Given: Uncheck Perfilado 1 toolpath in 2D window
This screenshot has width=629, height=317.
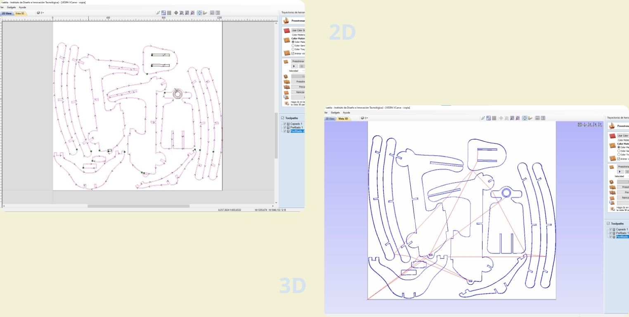Looking at the screenshot, I should click(x=285, y=127).
